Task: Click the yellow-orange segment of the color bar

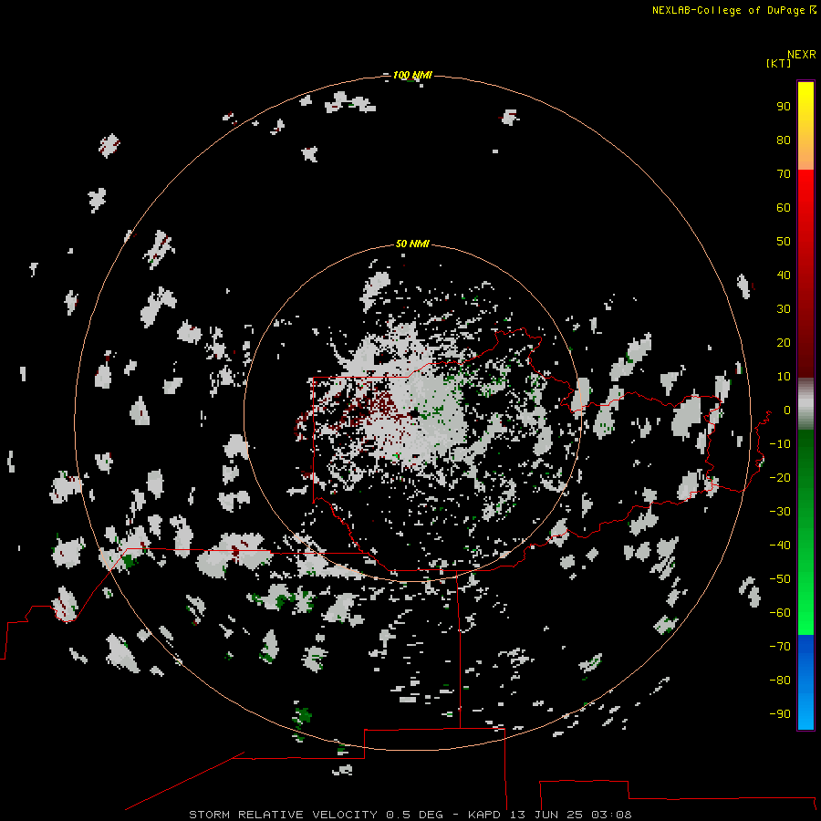Action: [x=805, y=126]
